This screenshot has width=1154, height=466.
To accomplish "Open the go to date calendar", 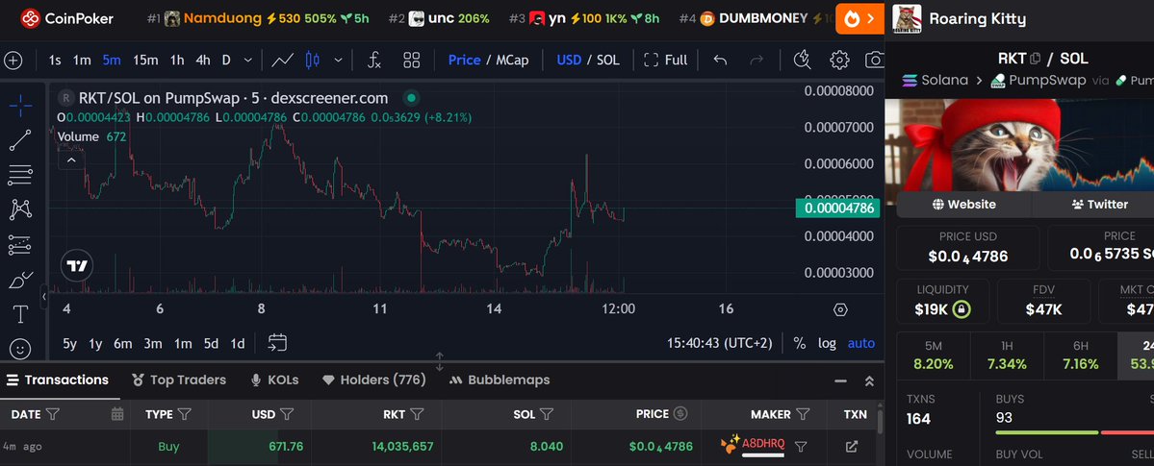I will click(x=277, y=342).
